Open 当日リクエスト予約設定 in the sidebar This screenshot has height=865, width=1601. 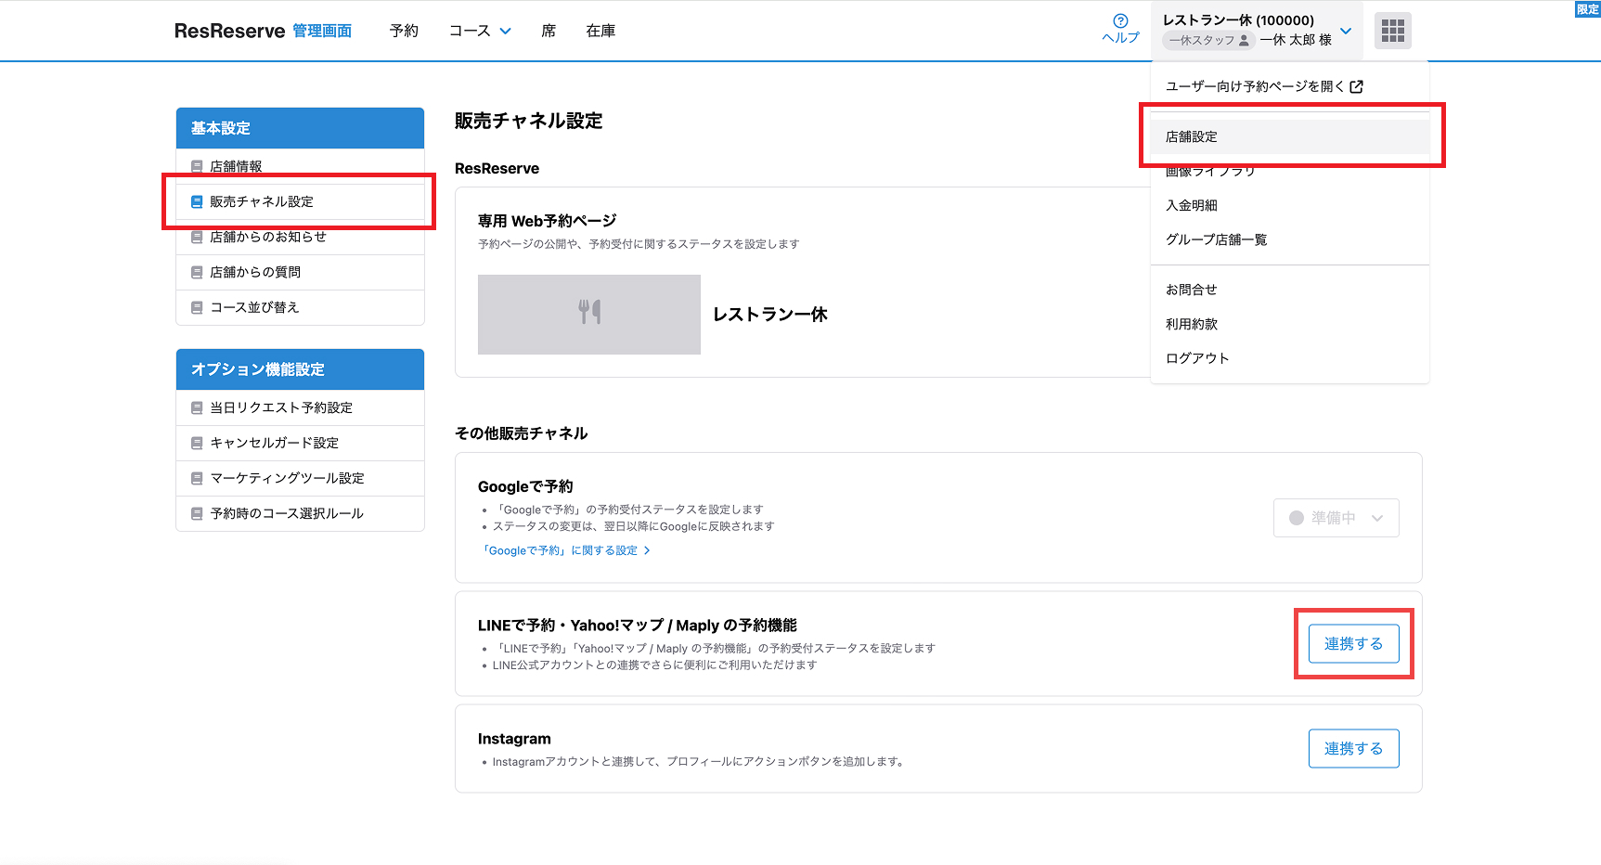click(x=300, y=407)
